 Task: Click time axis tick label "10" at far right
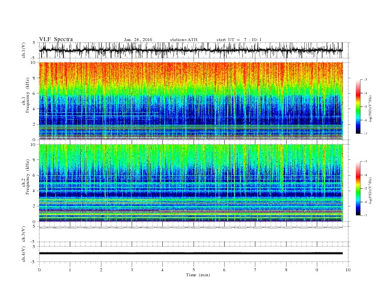(348, 270)
